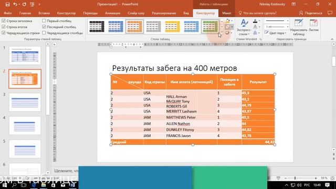
Task: Start slide show from beginning icon
Action: (x=32, y=4)
